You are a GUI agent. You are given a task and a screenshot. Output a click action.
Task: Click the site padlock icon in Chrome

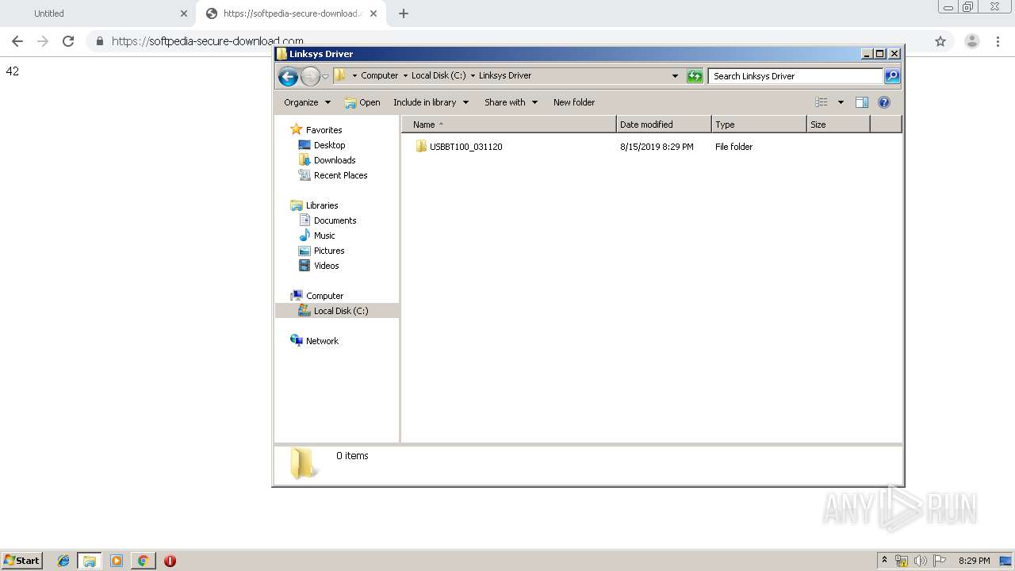pyautogui.click(x=100, y=41)
